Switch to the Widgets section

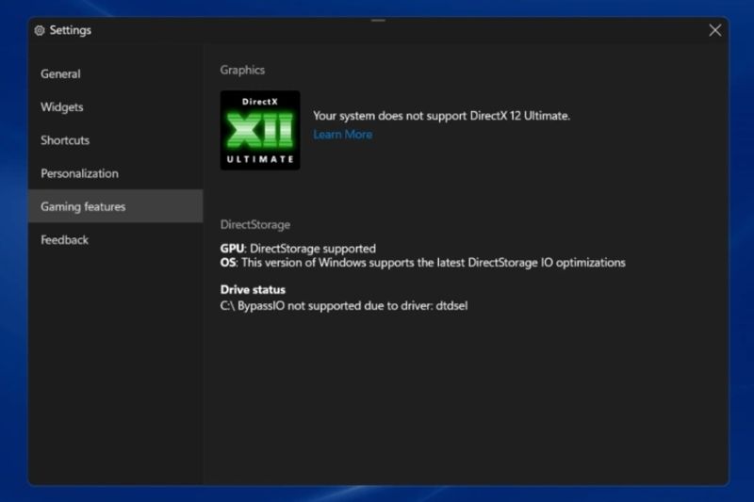point(62,107)
